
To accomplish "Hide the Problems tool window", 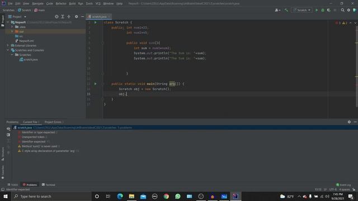I will (355, 122).
